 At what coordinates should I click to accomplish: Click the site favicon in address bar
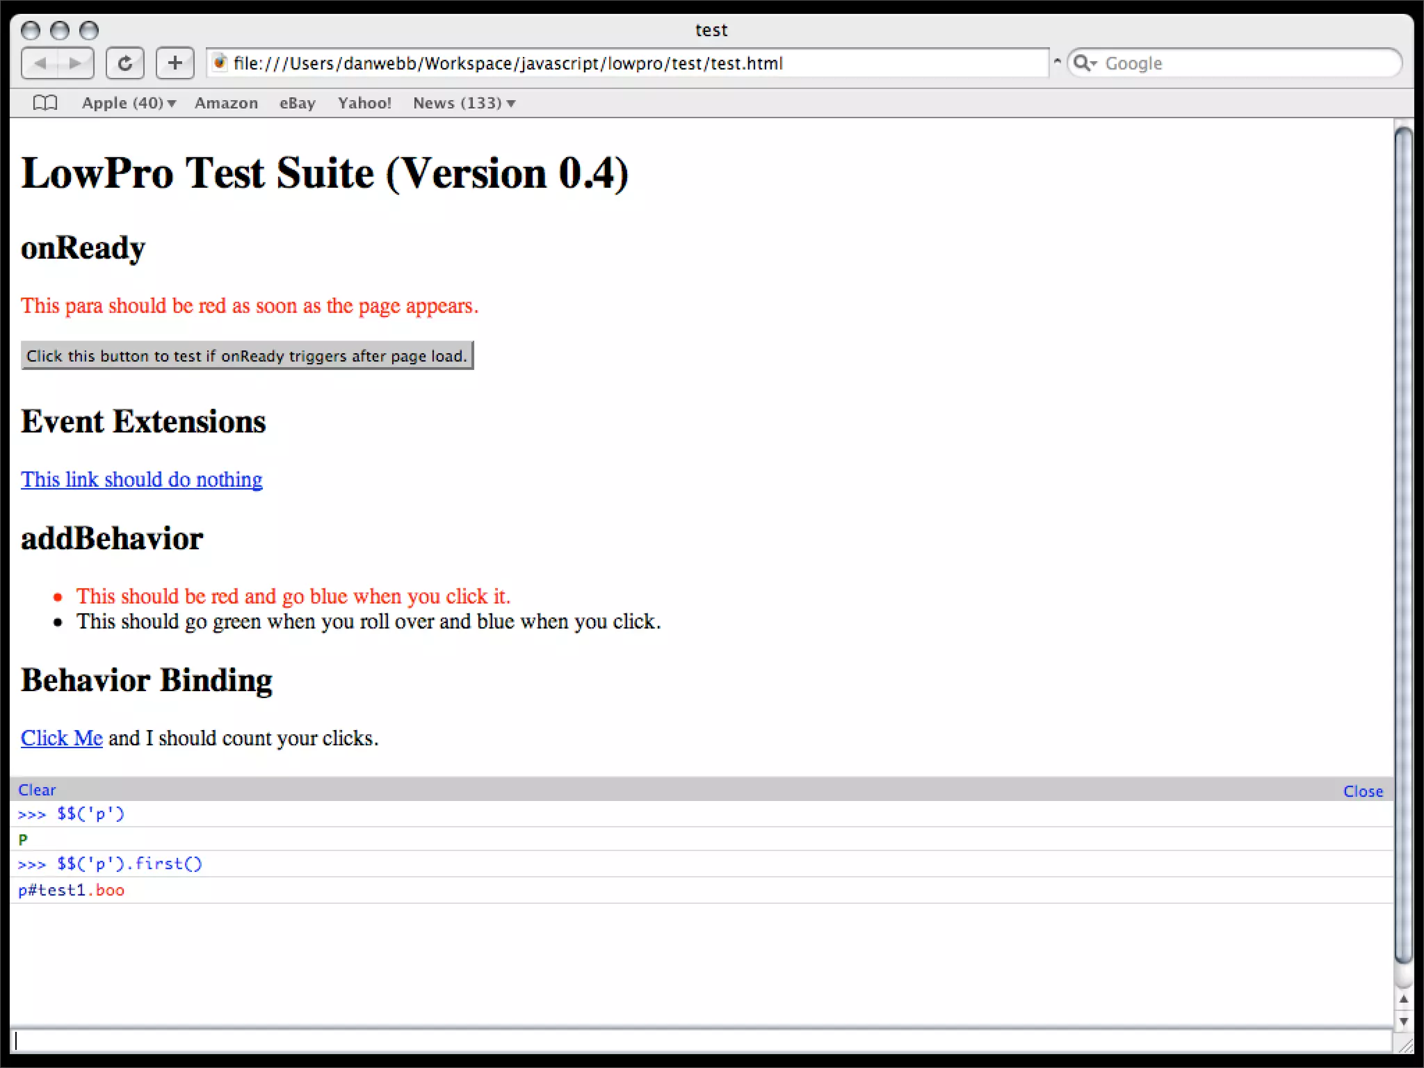(220, 63)
